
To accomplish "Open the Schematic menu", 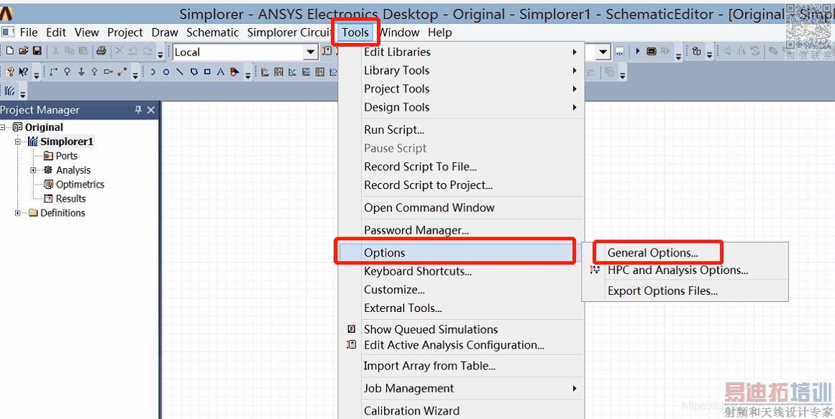I will [x=212, y=32].
